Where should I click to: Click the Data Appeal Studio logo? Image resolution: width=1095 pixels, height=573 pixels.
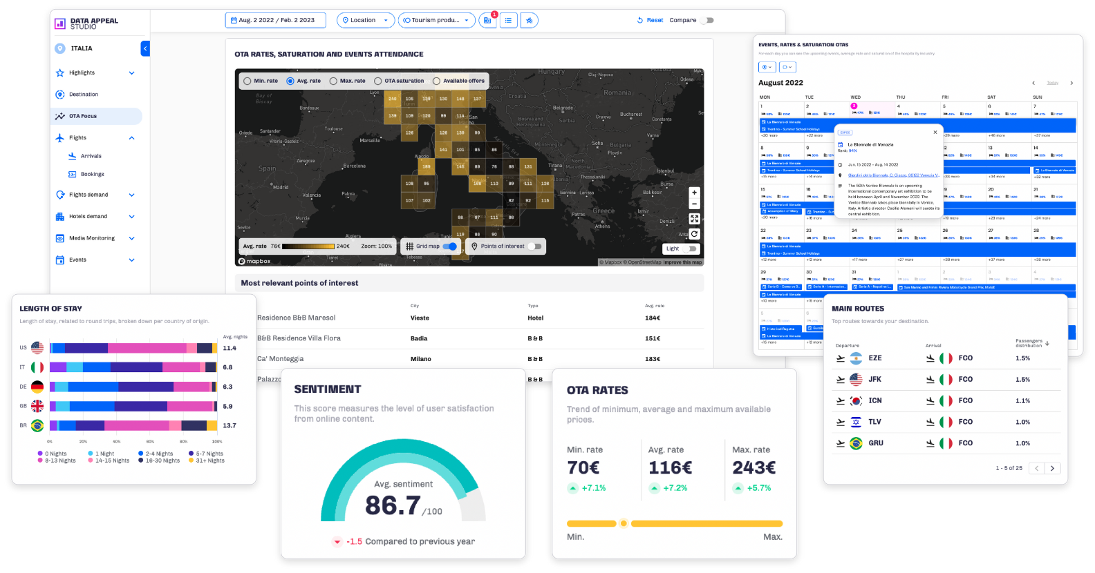coord(86,23)
